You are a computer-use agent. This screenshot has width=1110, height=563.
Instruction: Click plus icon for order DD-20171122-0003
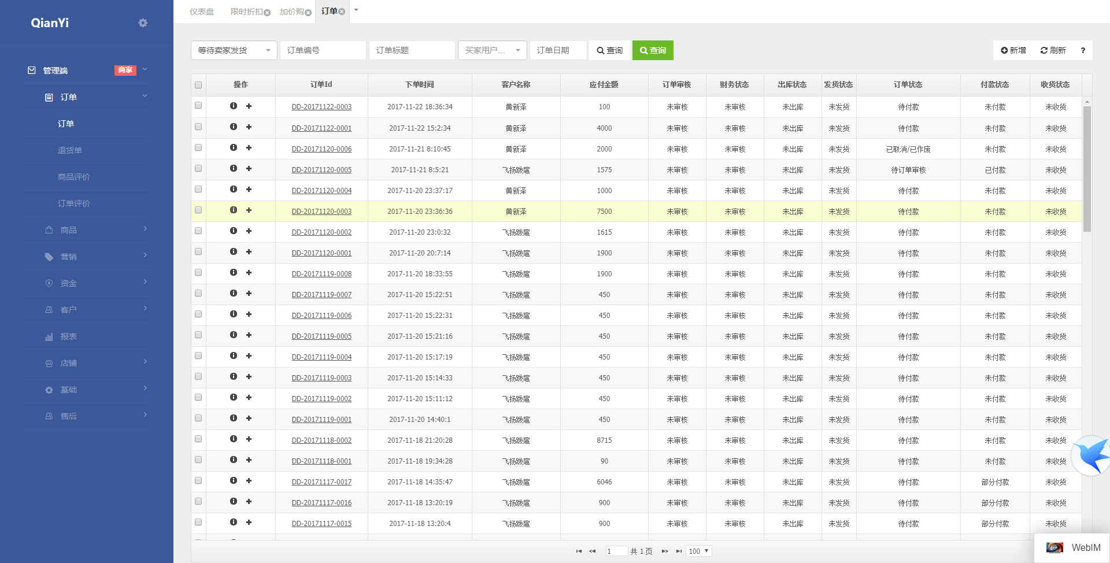[x=249, y=106]
